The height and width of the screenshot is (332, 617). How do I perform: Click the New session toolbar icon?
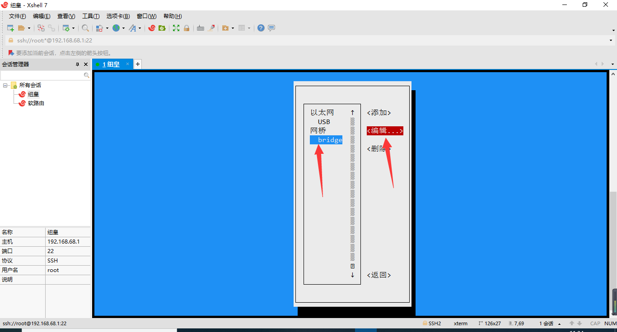[x=10, y=28]
